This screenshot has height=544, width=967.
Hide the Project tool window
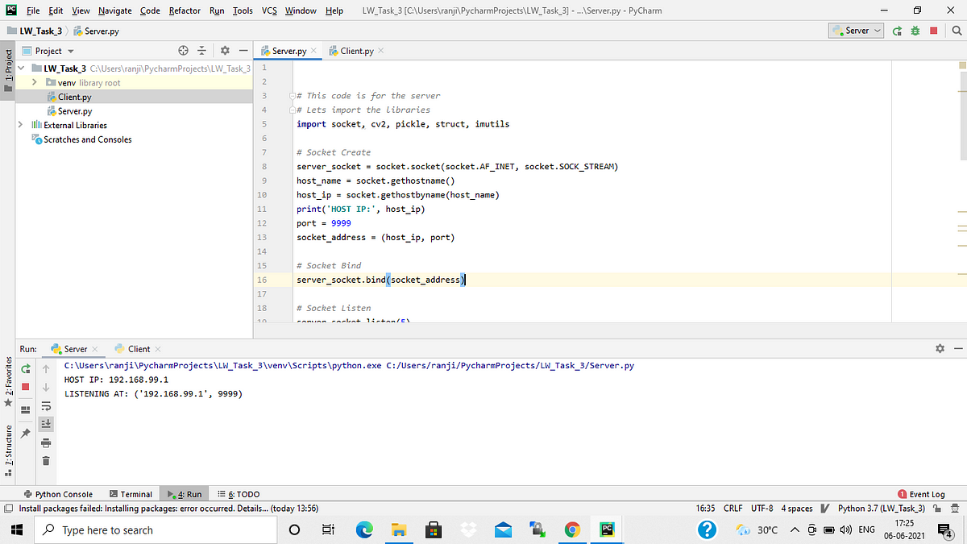[x=243, y=51]
